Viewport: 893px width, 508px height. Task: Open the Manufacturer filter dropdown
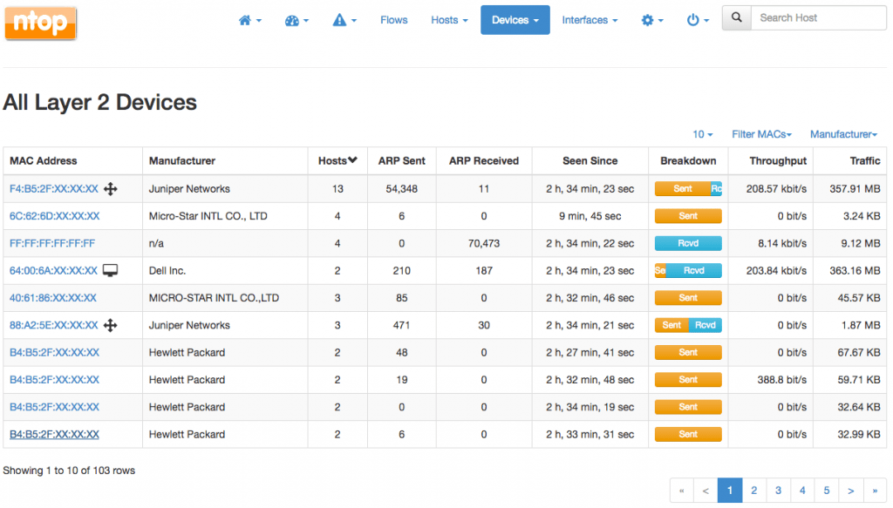(x=842, y=134)
